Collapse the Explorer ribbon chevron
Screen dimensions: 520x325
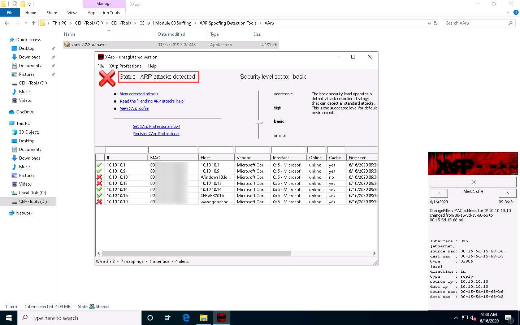tap(508, 12)
